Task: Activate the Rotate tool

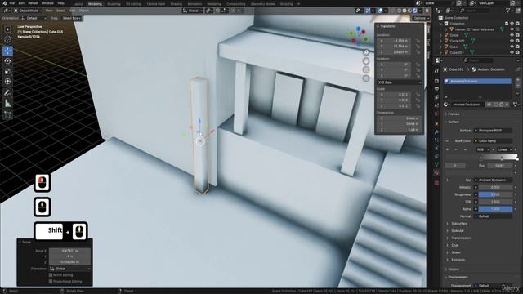Action: coord(7,61)
